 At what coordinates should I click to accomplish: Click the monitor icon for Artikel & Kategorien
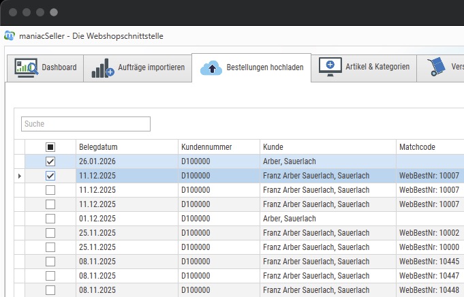point(330,67)
